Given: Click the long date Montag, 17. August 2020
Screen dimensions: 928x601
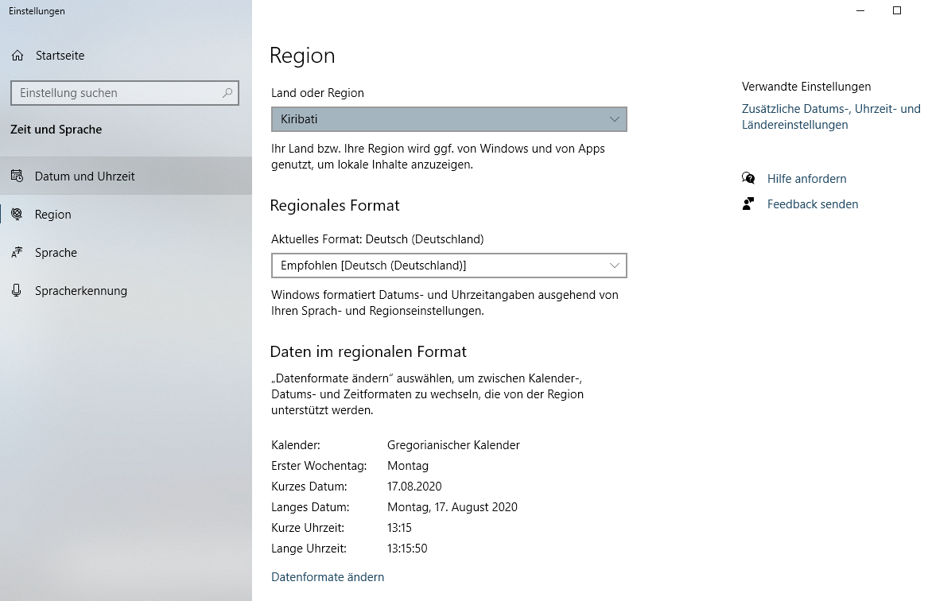Looking at the screenshot, I should coord(452,507).
